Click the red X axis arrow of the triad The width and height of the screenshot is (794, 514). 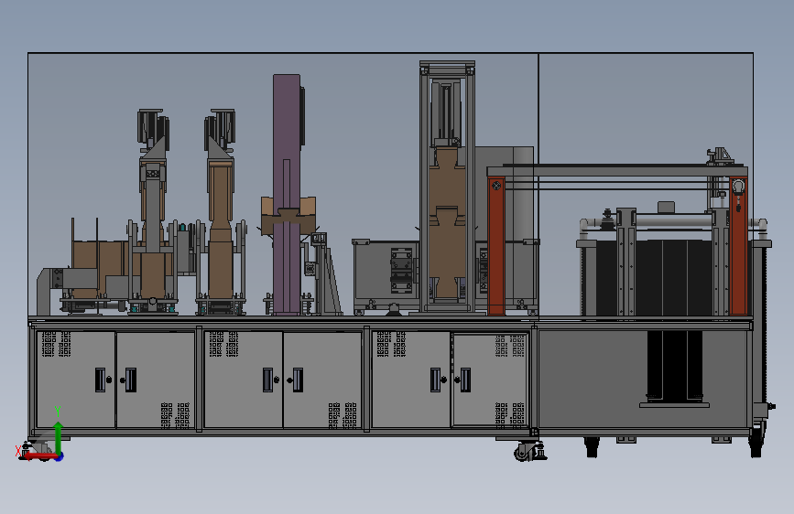(x=39, y=455)
